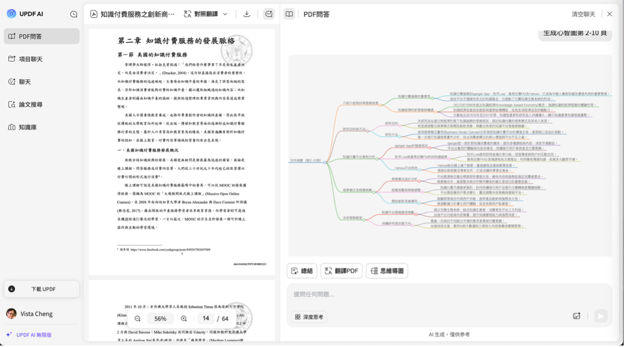Click the 總結 quick action button

(x=302, y=271)
